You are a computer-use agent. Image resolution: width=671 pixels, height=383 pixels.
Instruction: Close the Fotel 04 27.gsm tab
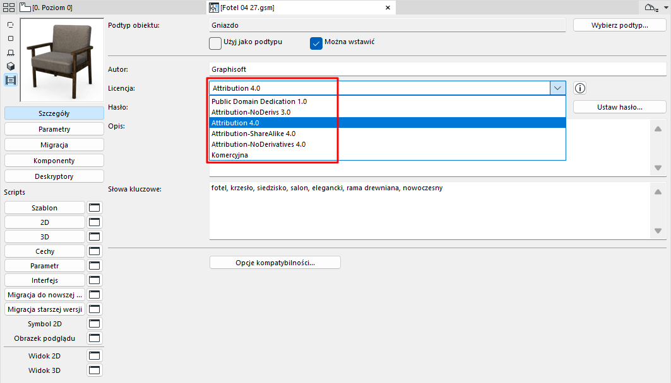tap(388, 8)
